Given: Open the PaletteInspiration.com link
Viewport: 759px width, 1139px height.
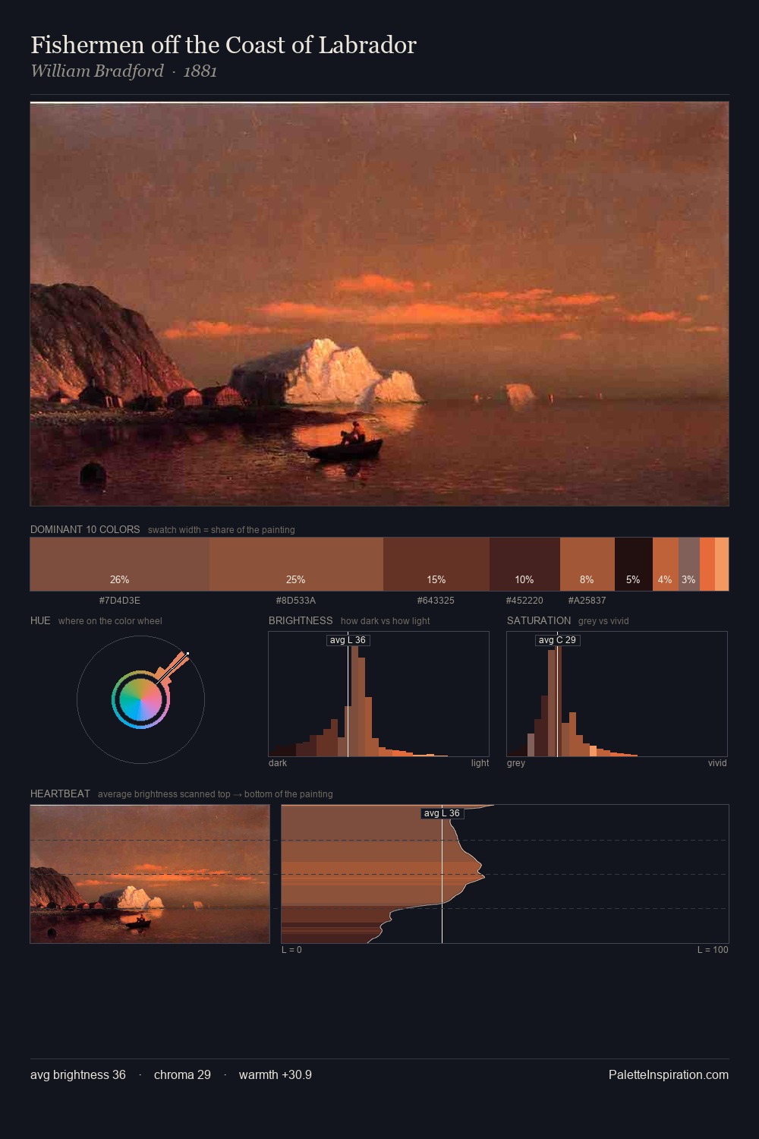Looking at the screenshot, I should click(x=669, y=1075).
